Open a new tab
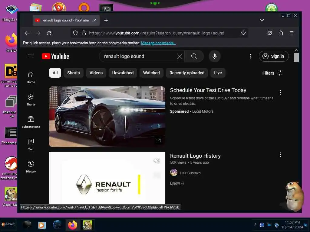The height and width of the screenshot is (232, 310). click(106, 20)
